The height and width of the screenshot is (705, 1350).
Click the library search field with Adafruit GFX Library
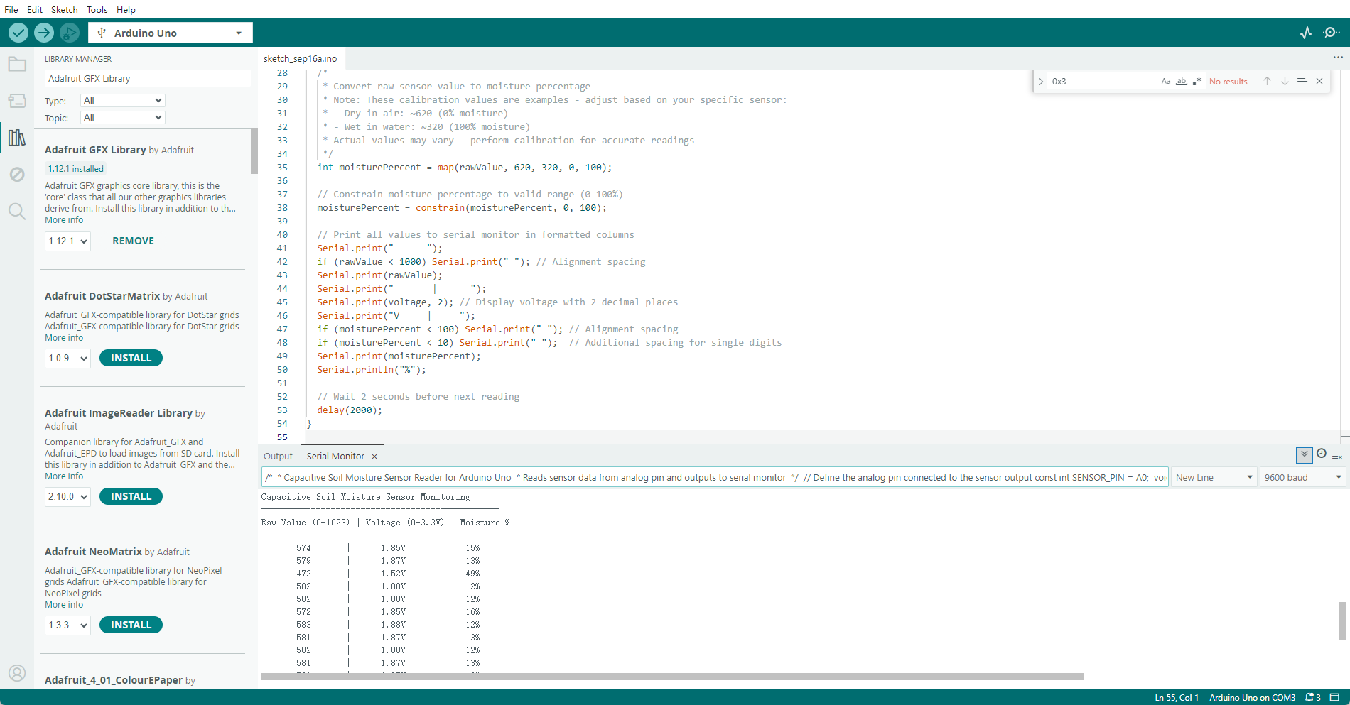[148, 78]
